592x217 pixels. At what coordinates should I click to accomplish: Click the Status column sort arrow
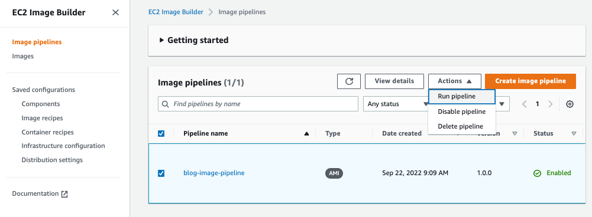(574, 133)
